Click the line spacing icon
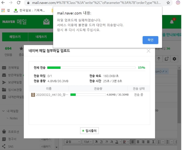 (x=153, y=142)
